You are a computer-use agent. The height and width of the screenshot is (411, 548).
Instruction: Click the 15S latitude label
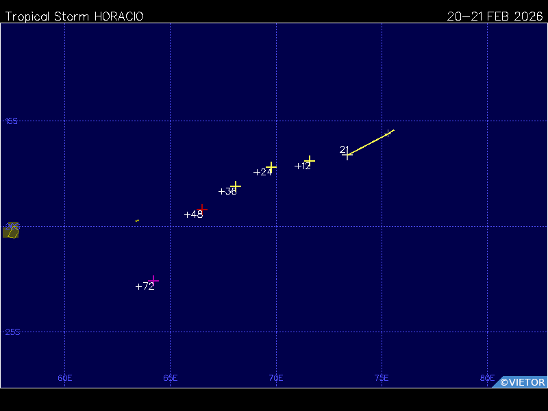click(11, 121)
